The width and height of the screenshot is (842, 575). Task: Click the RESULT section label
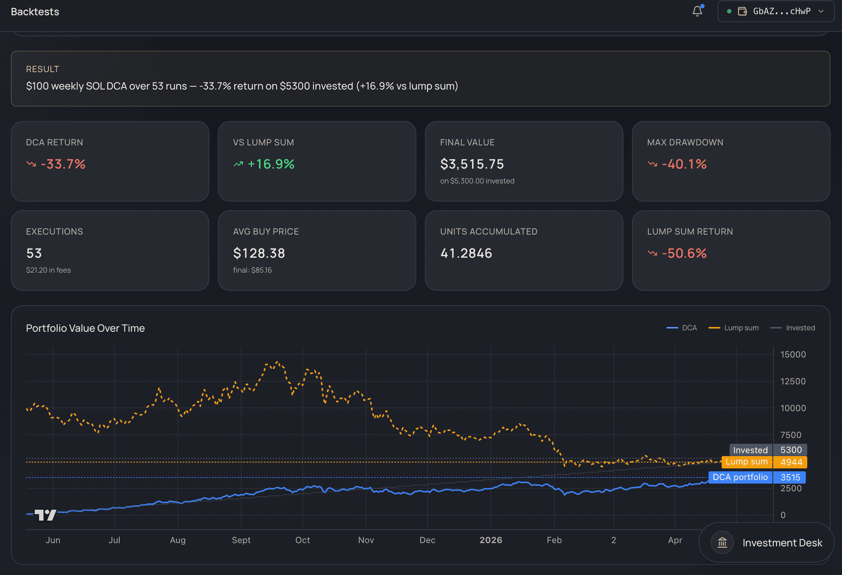tap(43, 69)
